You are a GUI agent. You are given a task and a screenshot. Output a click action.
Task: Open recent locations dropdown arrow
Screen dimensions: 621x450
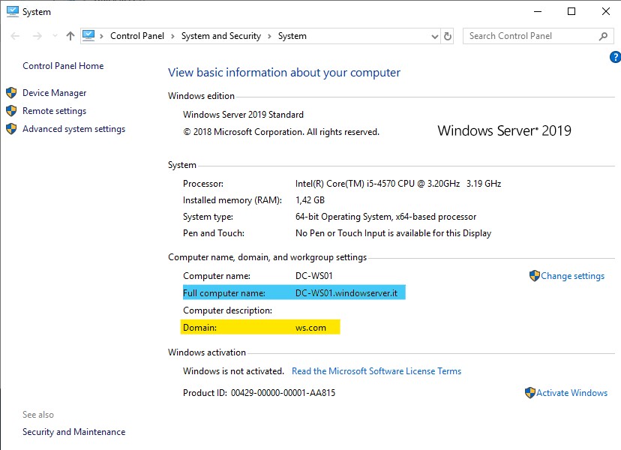pyautogui.click(x=55, y=36)
